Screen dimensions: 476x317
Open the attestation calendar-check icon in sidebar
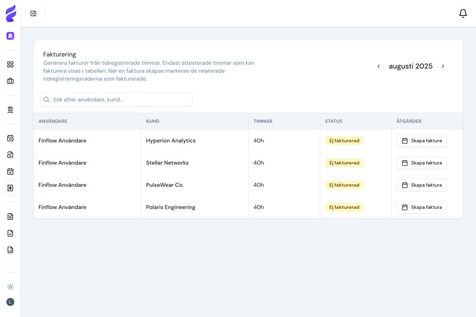[10, 171]
